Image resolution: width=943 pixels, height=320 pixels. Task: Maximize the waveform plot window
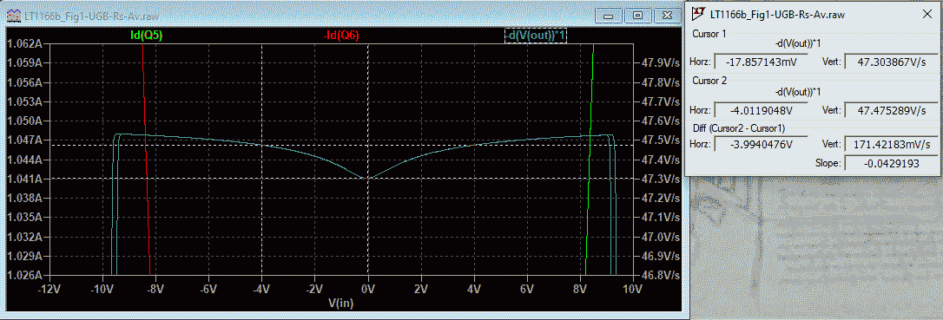tap(639, 16)
